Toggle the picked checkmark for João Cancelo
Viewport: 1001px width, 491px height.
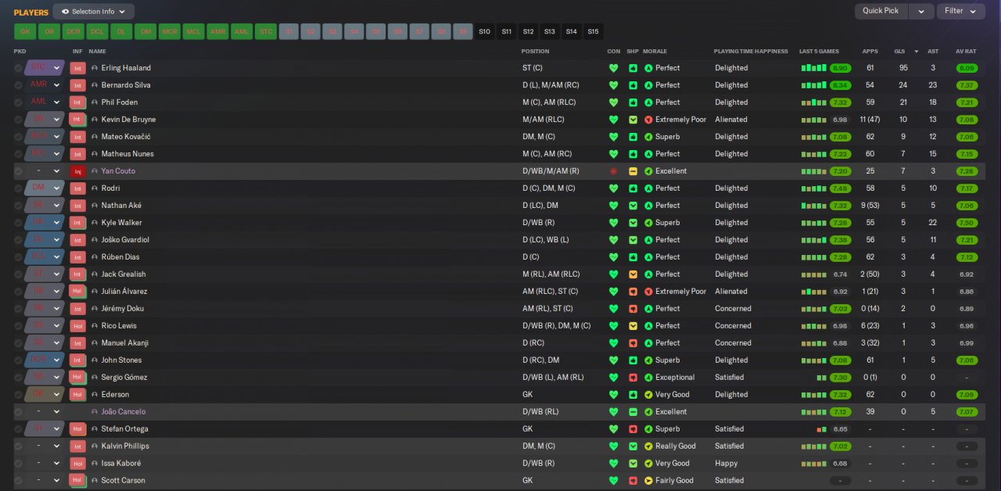18,412
